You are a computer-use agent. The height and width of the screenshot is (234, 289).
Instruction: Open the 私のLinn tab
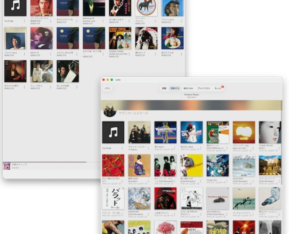tap(188, 88)
